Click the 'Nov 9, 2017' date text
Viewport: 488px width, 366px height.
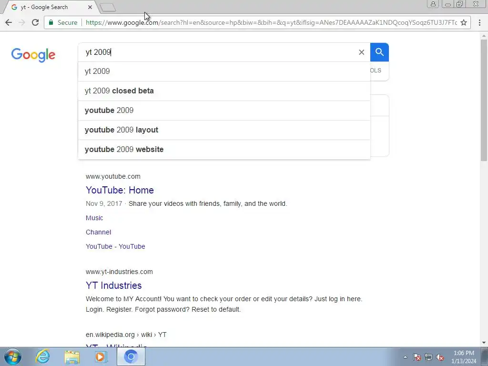pos(104,203)
